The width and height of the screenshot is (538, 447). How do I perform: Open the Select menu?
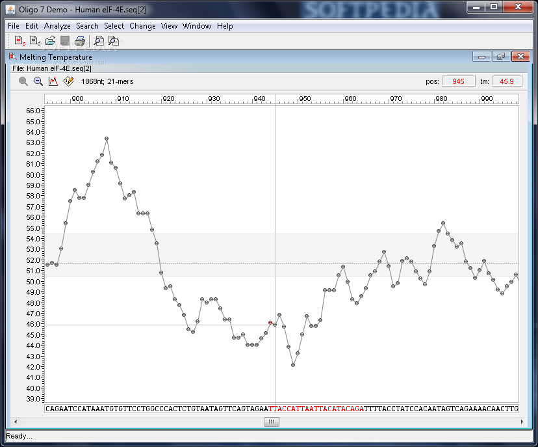pos(114,26)
